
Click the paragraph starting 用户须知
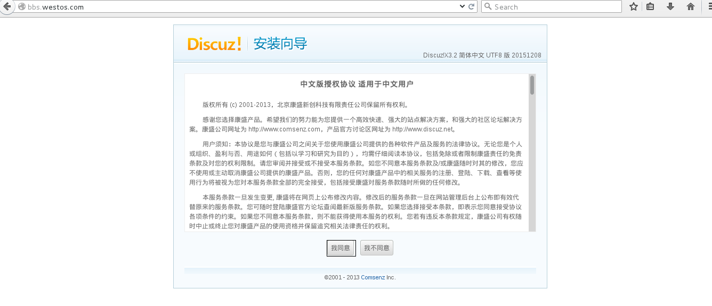(356, 163)
